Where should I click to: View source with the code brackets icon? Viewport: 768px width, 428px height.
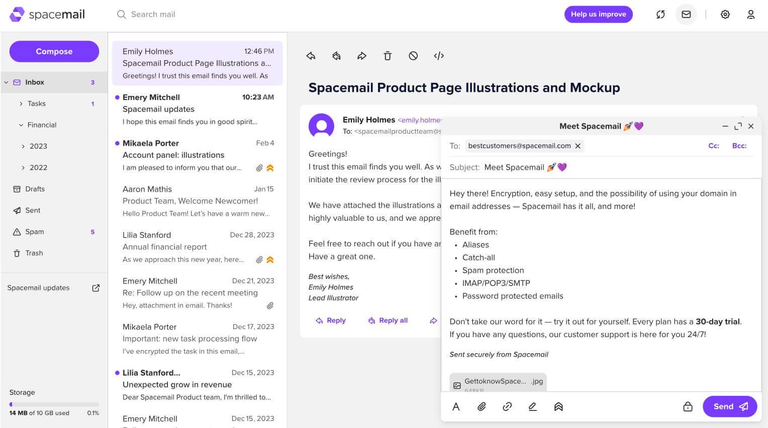tap(439, 56)
